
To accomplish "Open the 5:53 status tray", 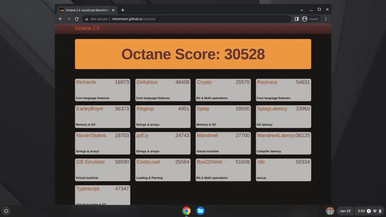I will tap(370, 211).
